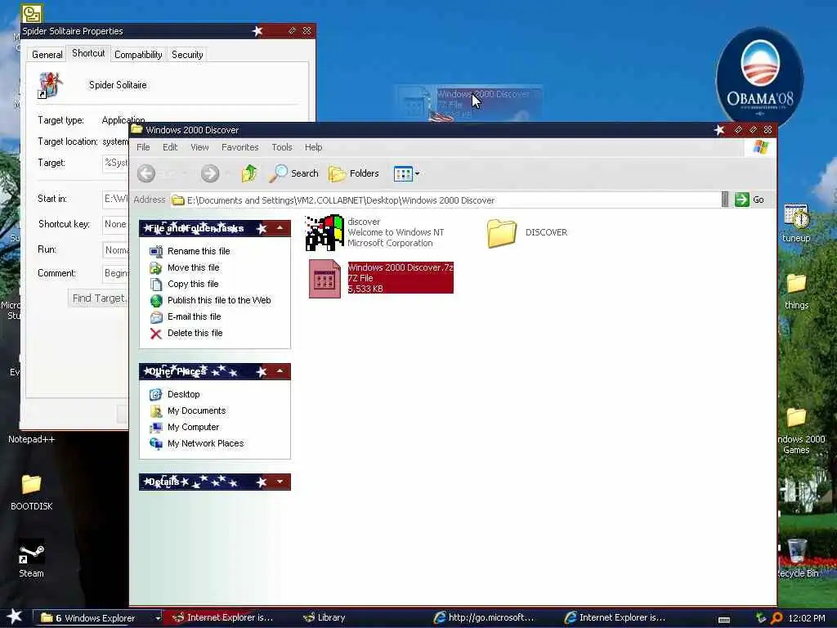The image size is (837, 628).
Task: Open the Run dropdown in Properties
Action: point(115,250)
